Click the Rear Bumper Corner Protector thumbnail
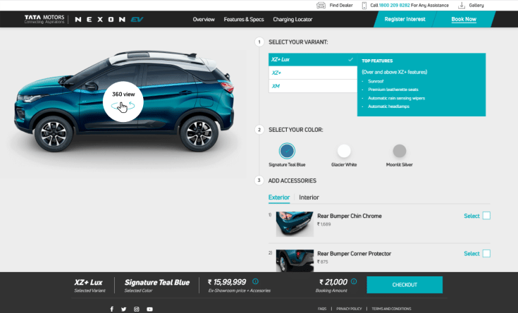Image resolution: width=518 pixels, height=313 pixels. click(x=295, y=261)
